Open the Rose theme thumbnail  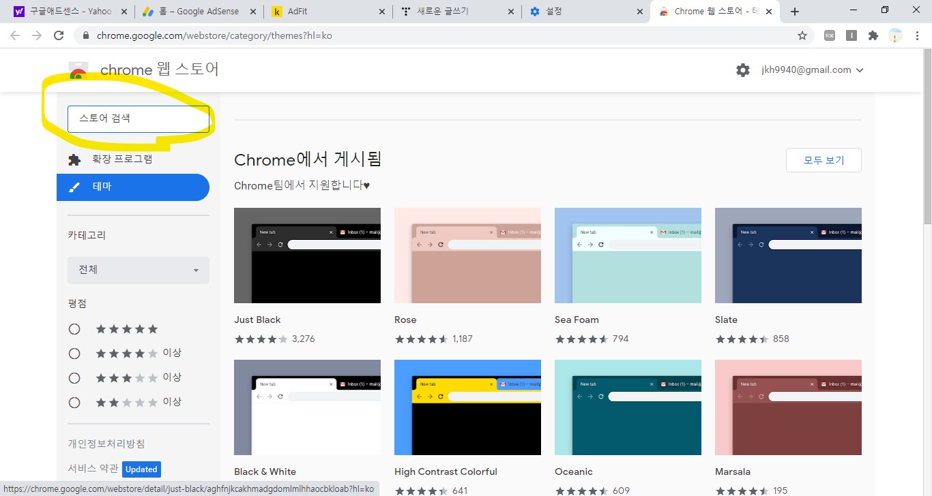pos(467,255)
